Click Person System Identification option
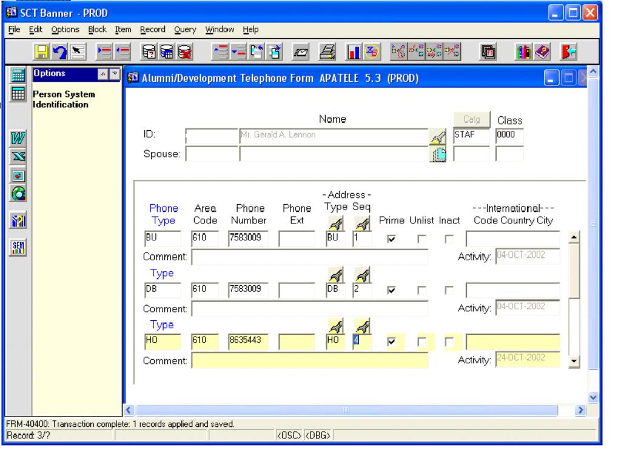621x465 pixels. click(64, 99)
